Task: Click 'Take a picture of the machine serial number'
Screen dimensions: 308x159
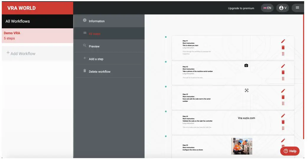Action: 198,71
